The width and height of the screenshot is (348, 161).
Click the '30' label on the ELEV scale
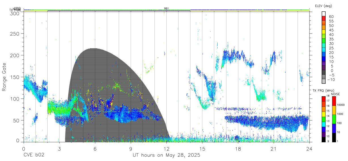coord(331,43)
